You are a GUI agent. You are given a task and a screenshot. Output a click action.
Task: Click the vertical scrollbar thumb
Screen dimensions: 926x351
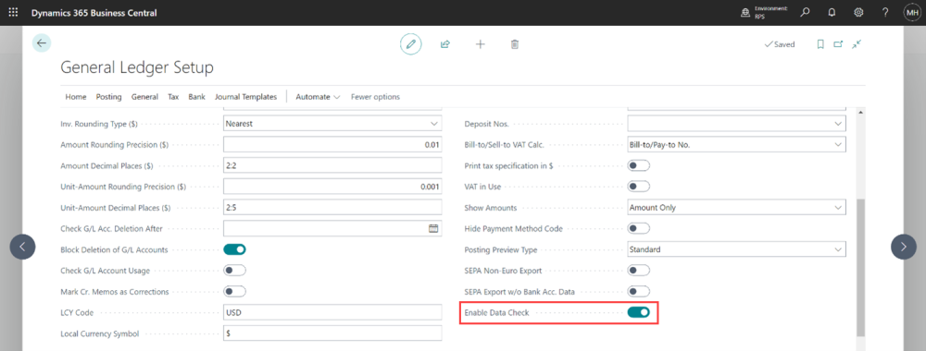tap(860, 267)
